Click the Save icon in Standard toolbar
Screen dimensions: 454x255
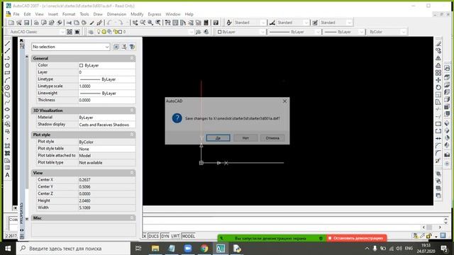pos(27,23)
